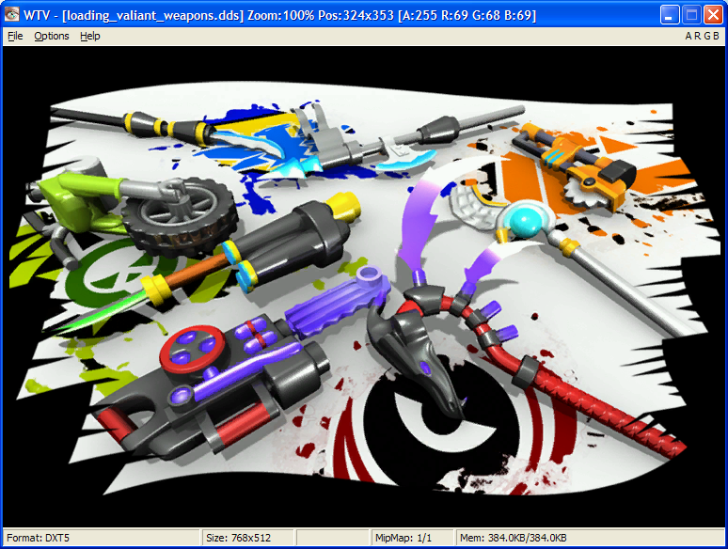This screenshot has height=549, width=728.
Task: Maximize the WTV window
Action: coord(691,15)
